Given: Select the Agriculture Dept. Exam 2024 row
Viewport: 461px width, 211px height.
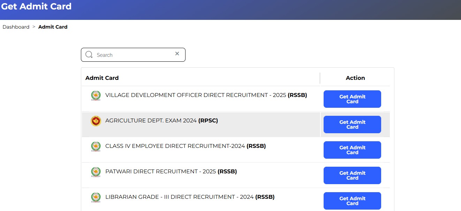Looking at the screenshot, I should 201,124.
